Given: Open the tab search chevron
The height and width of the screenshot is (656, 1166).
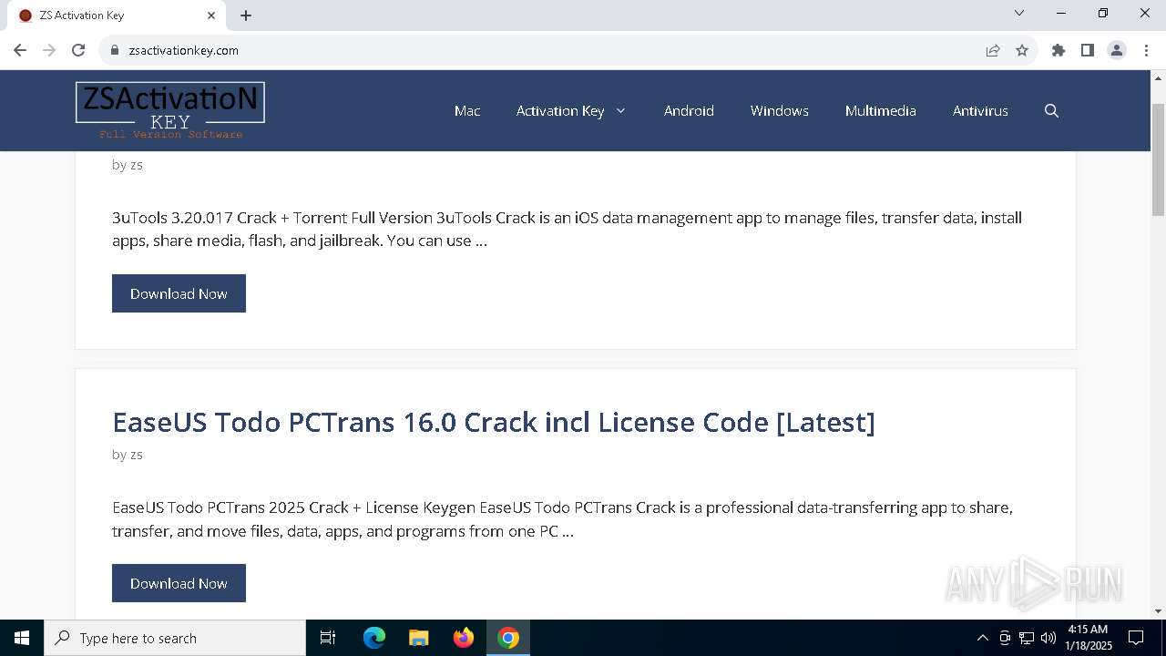Looking at the screenshot, I should tap(1019, 13).
